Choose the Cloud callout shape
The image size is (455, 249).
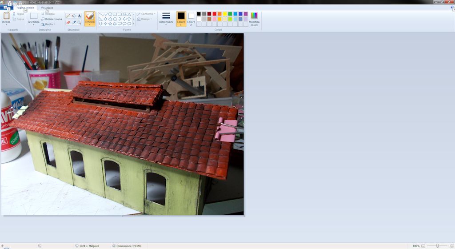click(129, 24)
